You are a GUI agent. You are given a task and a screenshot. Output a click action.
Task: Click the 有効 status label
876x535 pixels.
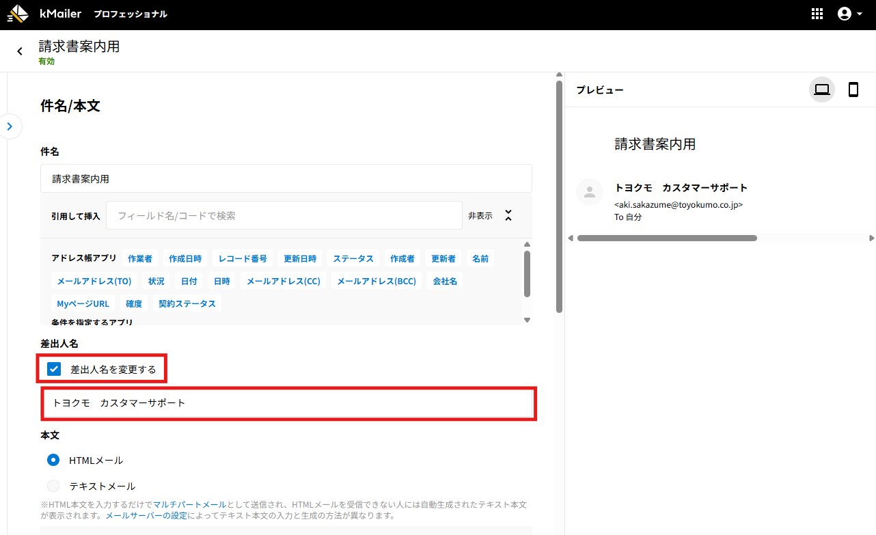coord(46,61)
